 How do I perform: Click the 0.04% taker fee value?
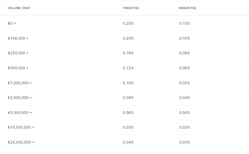(x=128, y=142)
